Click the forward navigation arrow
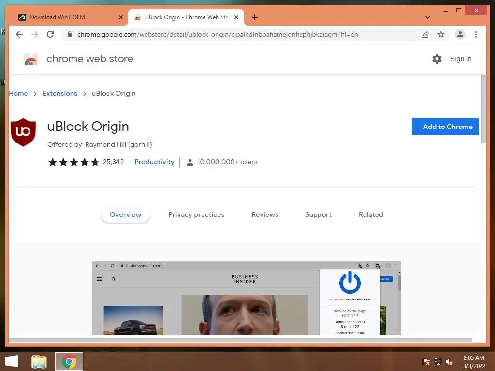495x371 pixels. pos(35,34)
